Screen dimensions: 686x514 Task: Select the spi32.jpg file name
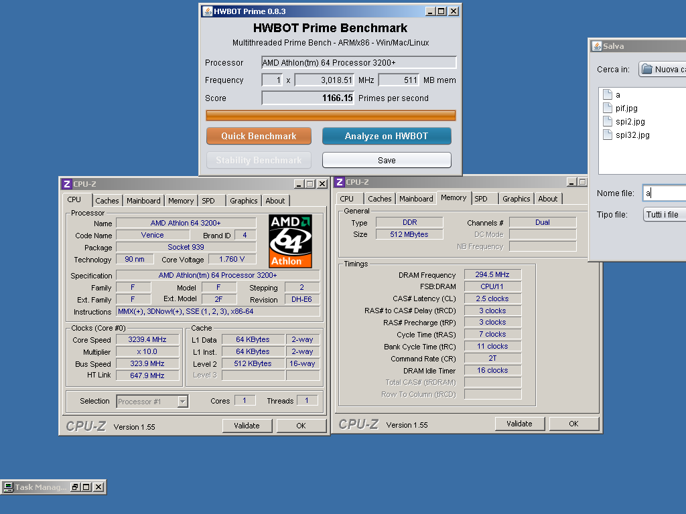(632, 135)
